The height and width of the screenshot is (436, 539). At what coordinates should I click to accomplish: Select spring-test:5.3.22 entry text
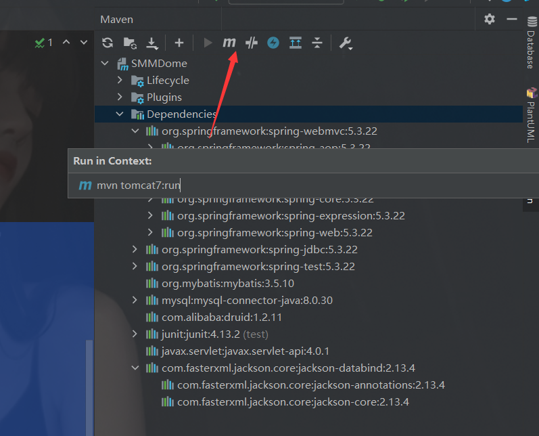click(x=258, y=266)
